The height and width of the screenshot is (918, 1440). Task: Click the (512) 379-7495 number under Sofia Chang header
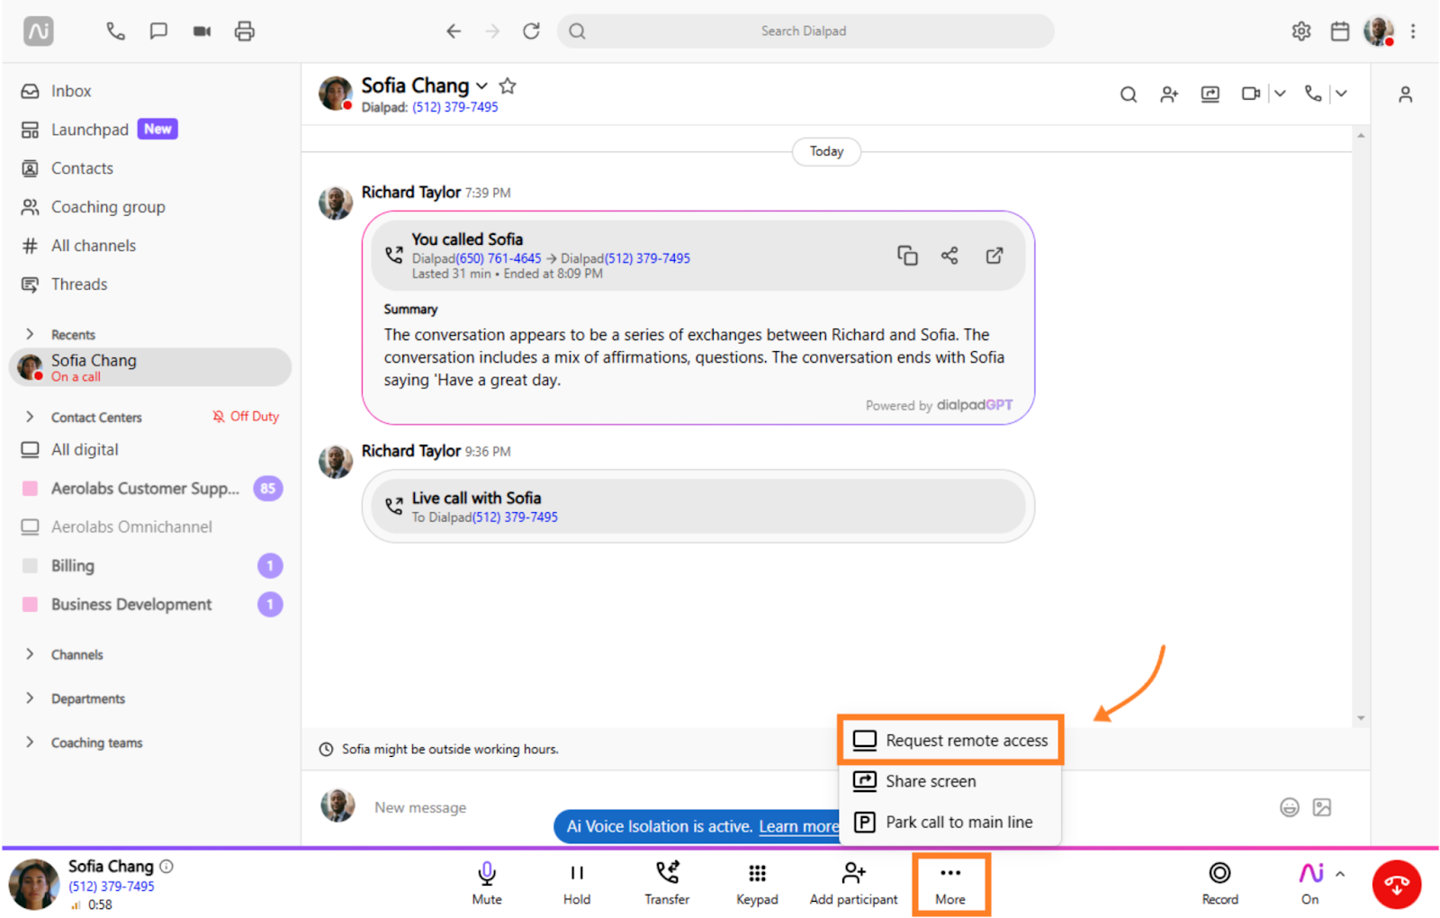coord(455,107)
